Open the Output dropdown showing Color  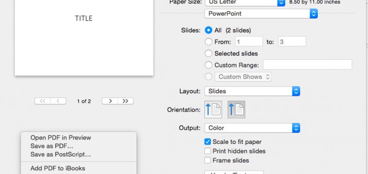[x=252, y=128]
